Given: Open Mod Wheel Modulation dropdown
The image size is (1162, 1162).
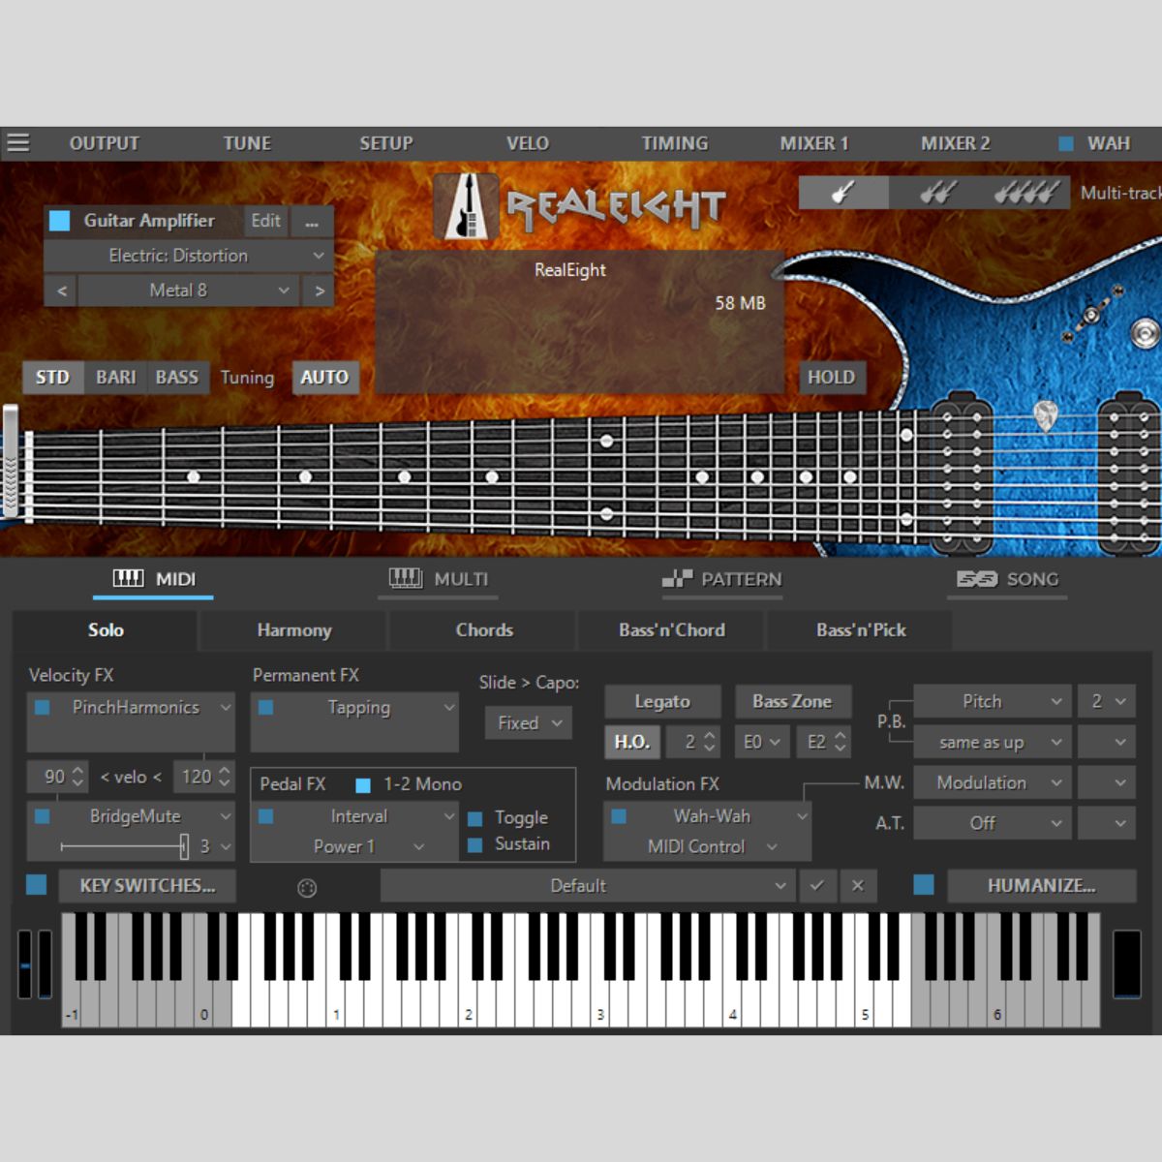Looking at the screenshot, I should (x=992, y=782).
